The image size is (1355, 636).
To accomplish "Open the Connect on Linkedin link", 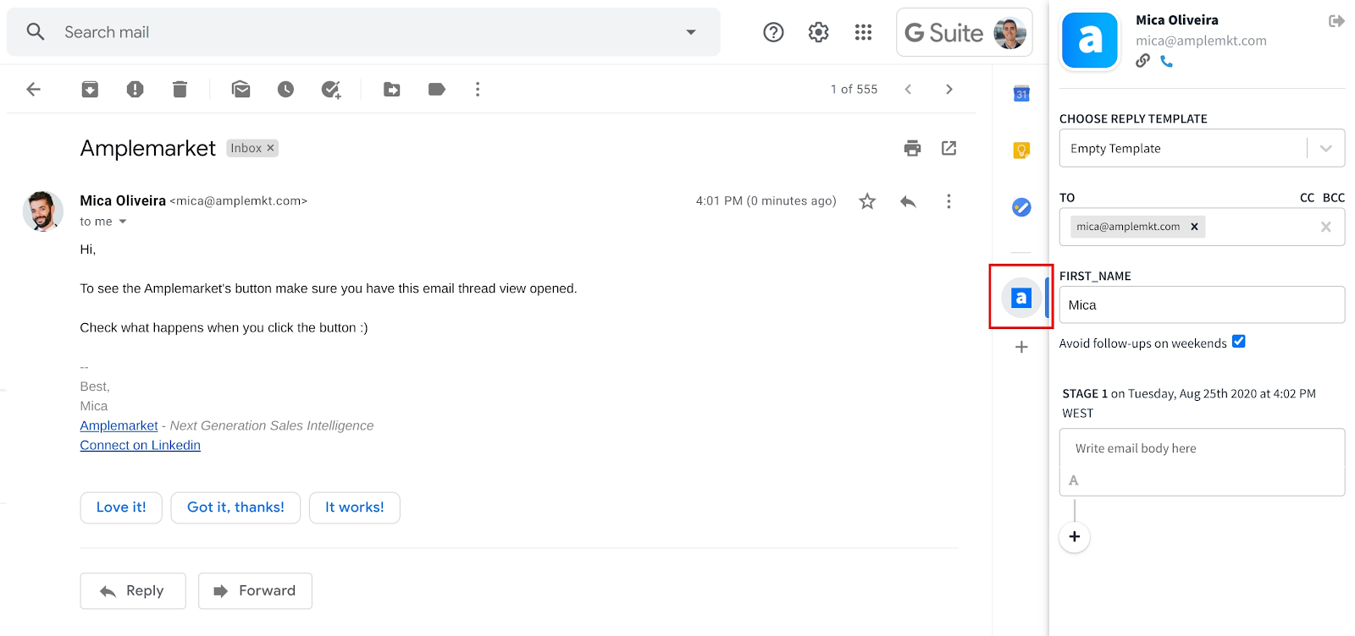I will (140, 445).
